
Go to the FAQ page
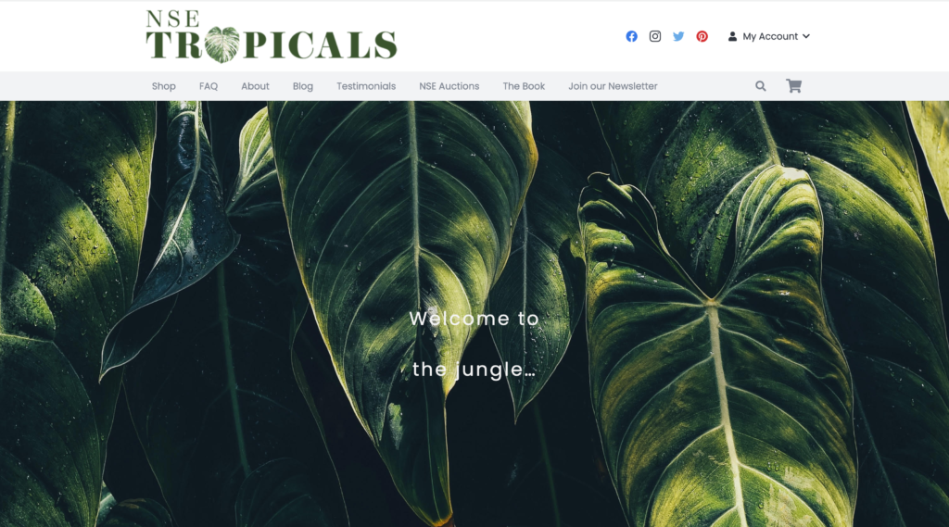click(209, 86)
